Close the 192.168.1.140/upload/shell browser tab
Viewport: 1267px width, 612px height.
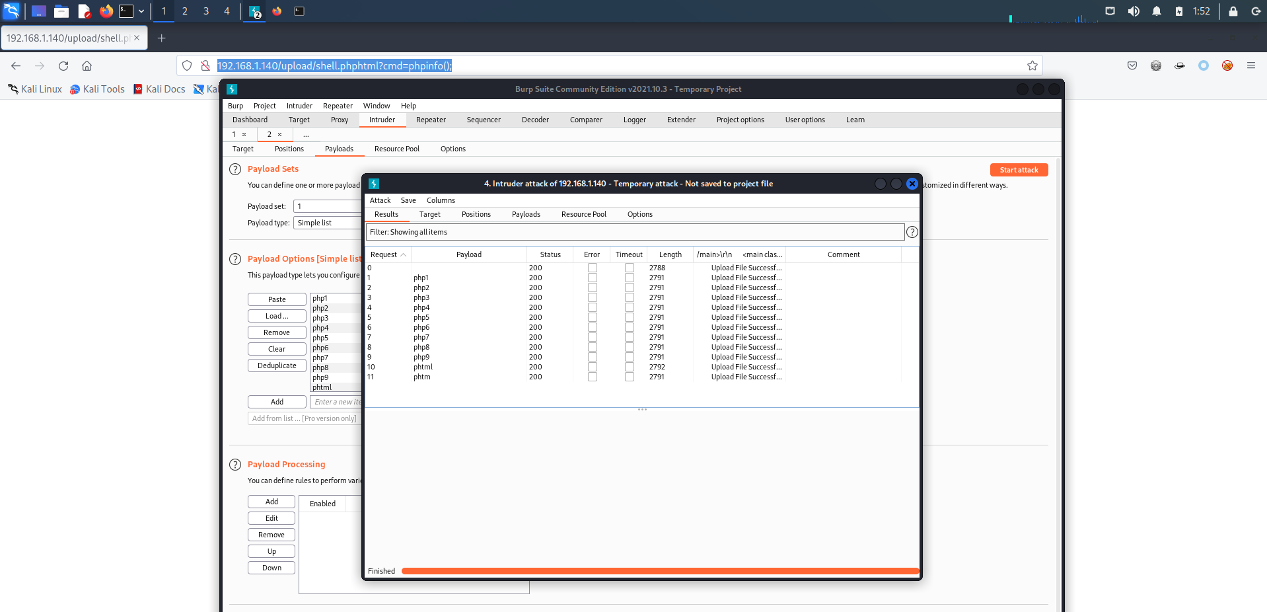click(137, 38)
